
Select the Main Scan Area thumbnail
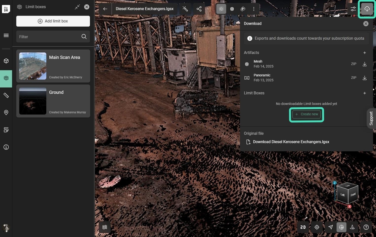click(33, 66)
